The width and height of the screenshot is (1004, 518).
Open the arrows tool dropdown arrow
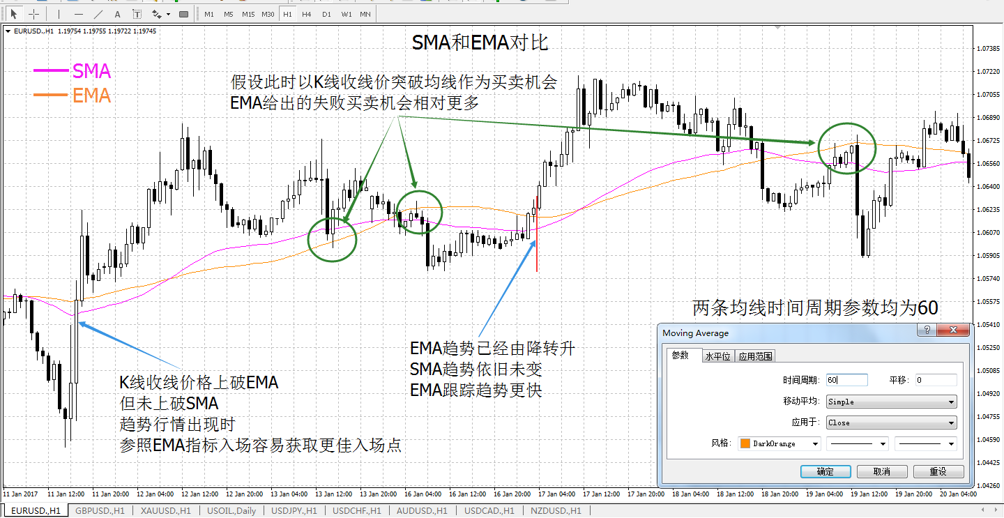(x=168, y=14)
